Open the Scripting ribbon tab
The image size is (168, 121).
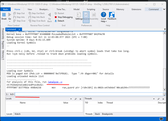point(91,9)
